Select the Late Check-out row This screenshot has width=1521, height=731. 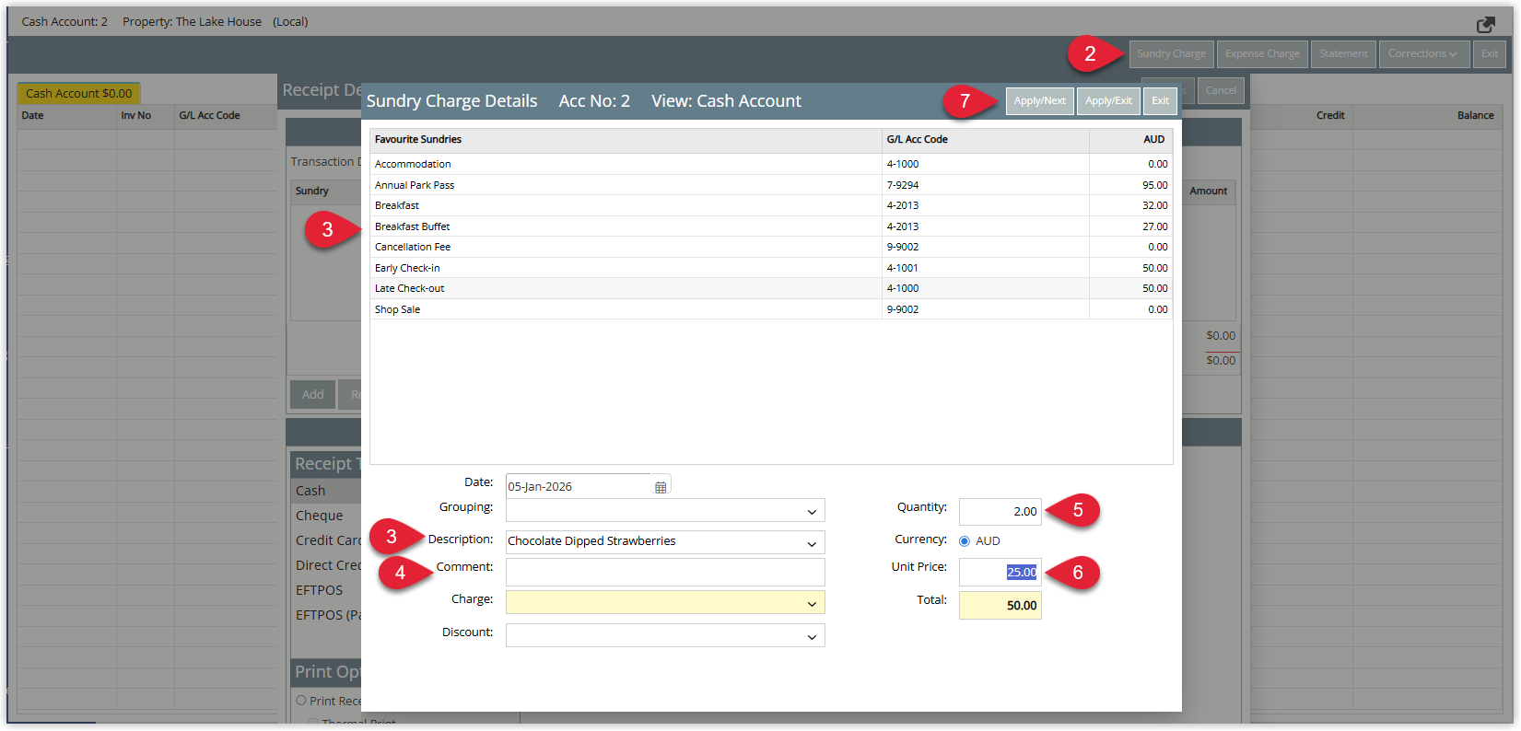[x=771, y=288]
